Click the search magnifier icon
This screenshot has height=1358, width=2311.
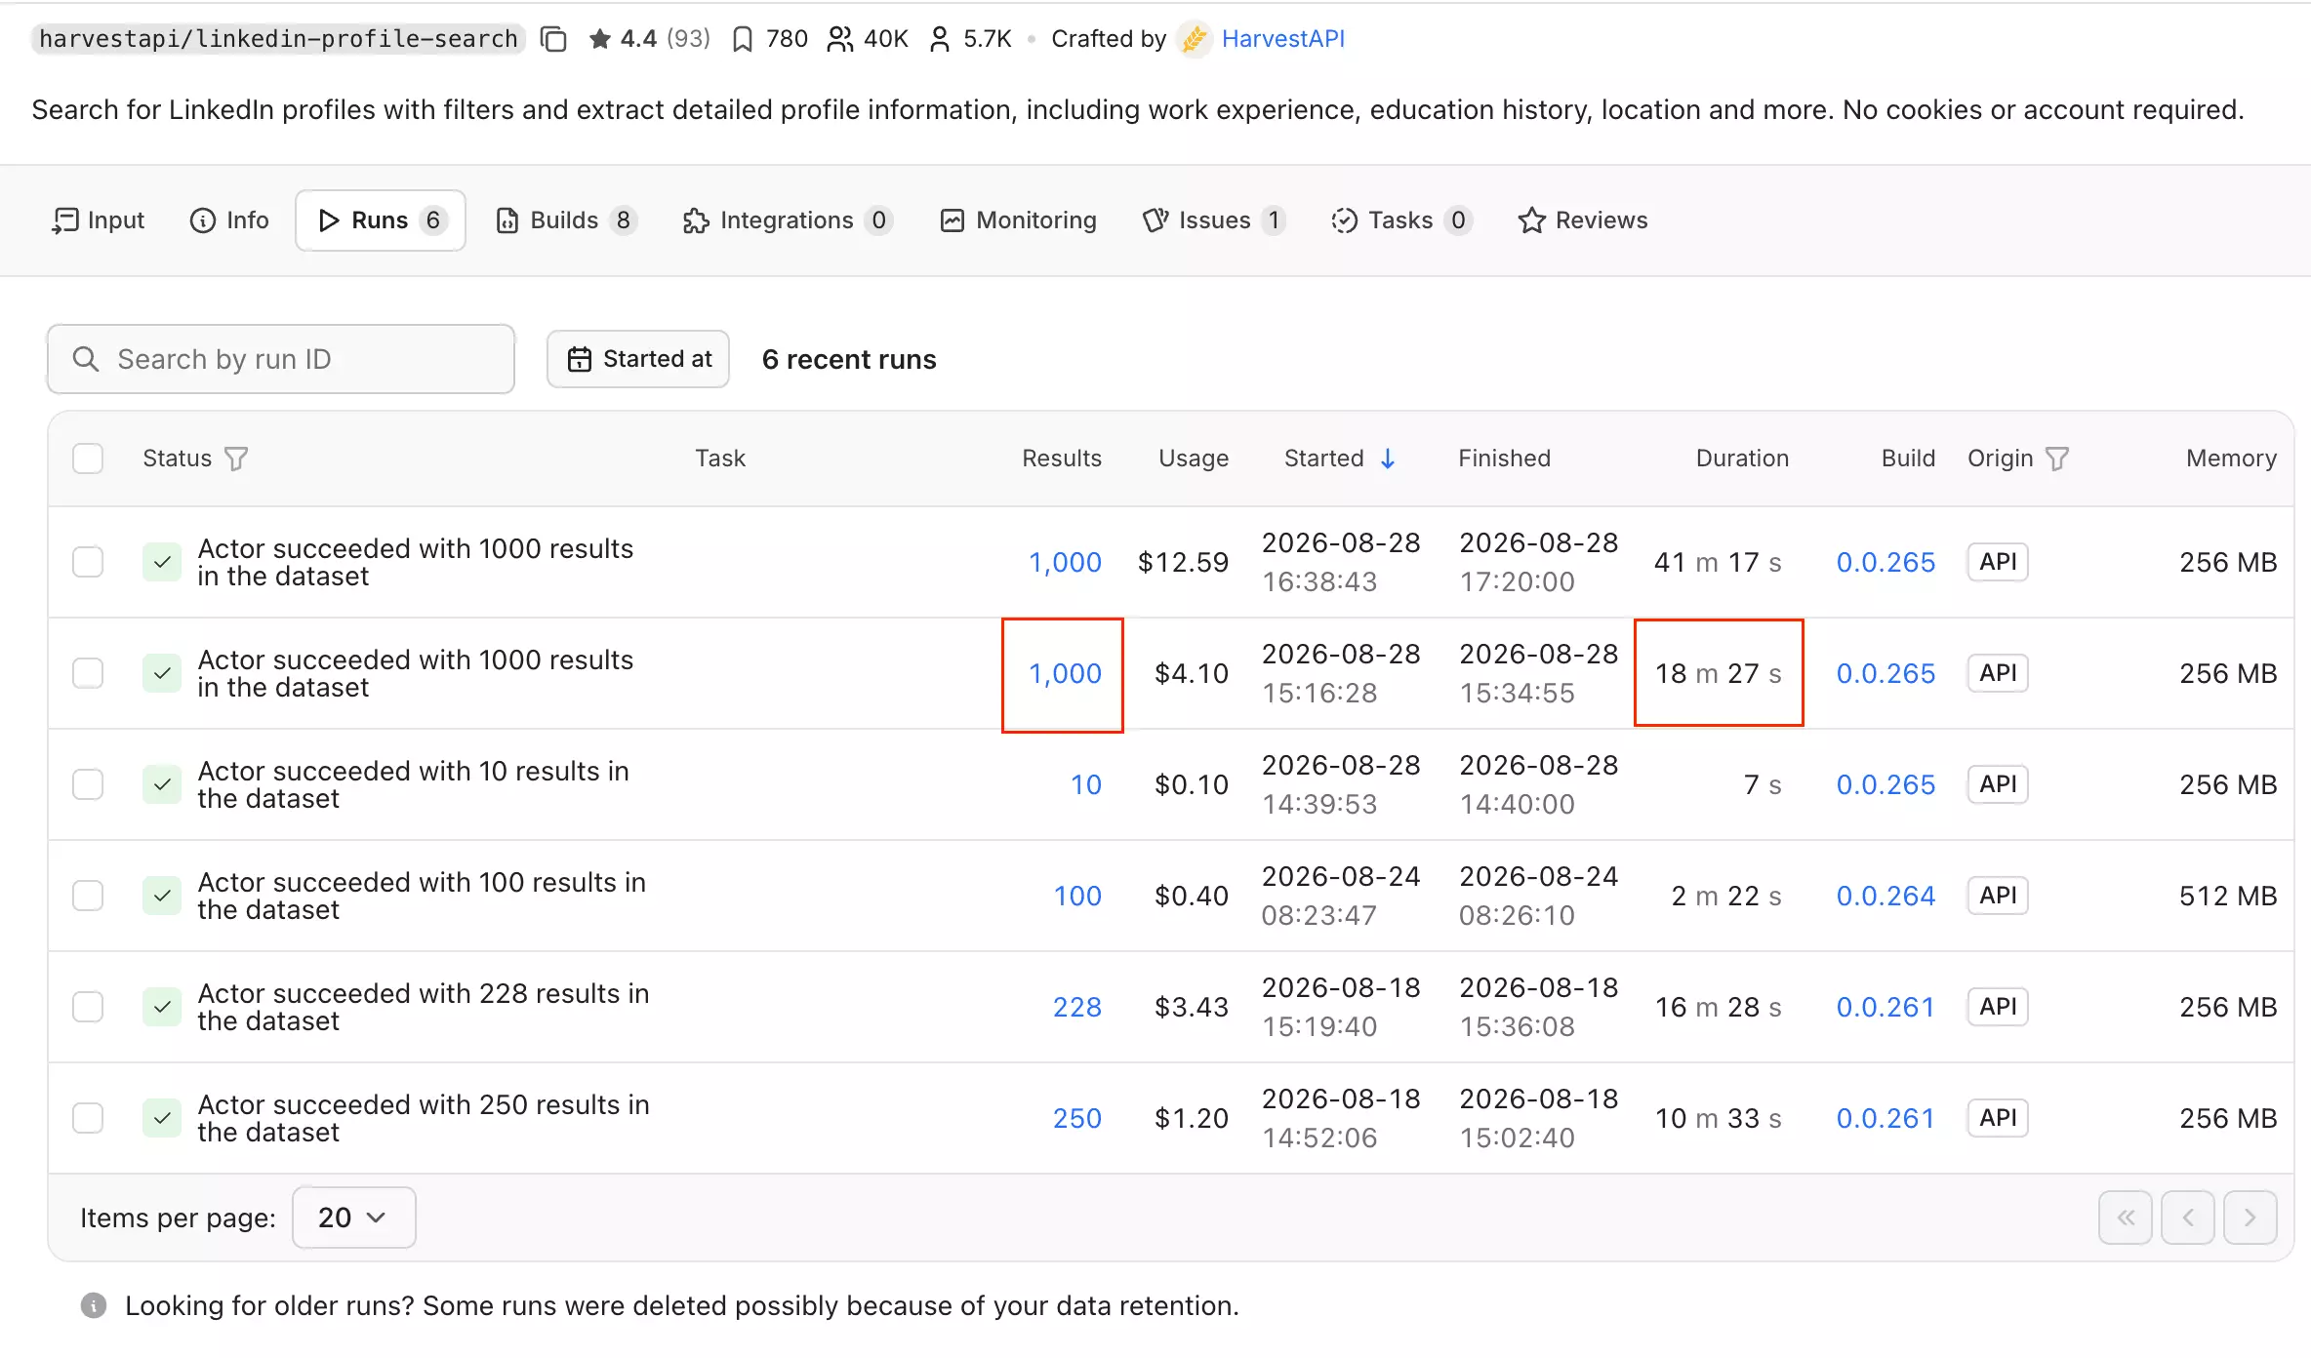coord(86,359)
